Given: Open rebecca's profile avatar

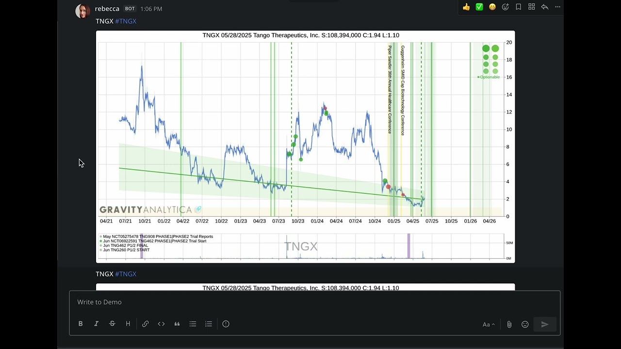Looking at the screenshot, I should point(82,11).
